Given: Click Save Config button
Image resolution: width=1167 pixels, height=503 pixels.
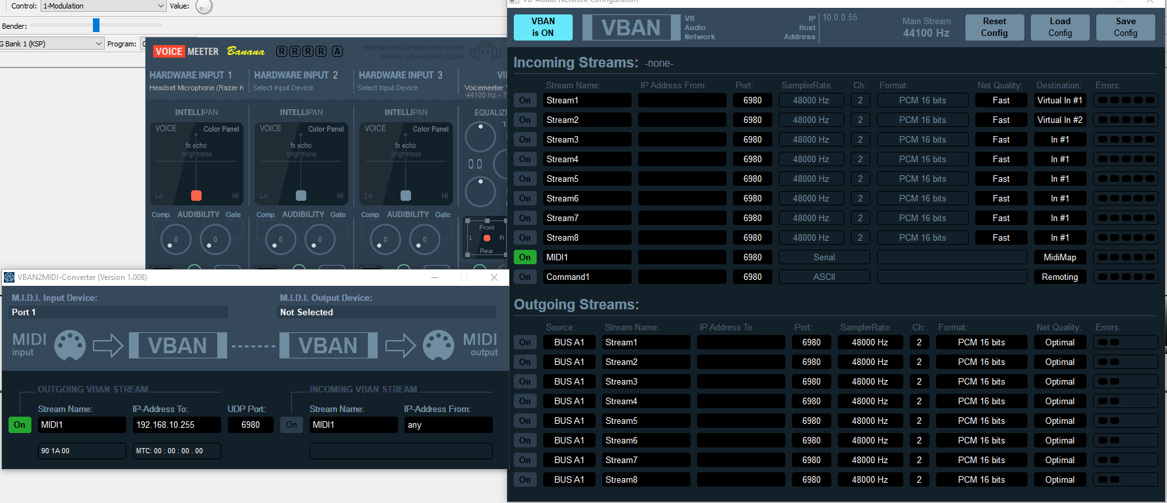Looking at the screenshot, I should pyautogui.click(x=1125, y=27).
